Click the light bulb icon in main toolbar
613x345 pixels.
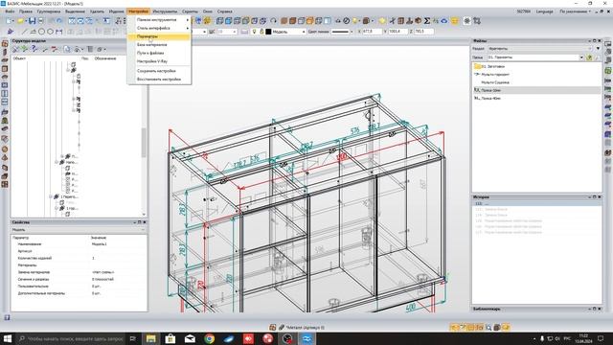tap(355, 21)
